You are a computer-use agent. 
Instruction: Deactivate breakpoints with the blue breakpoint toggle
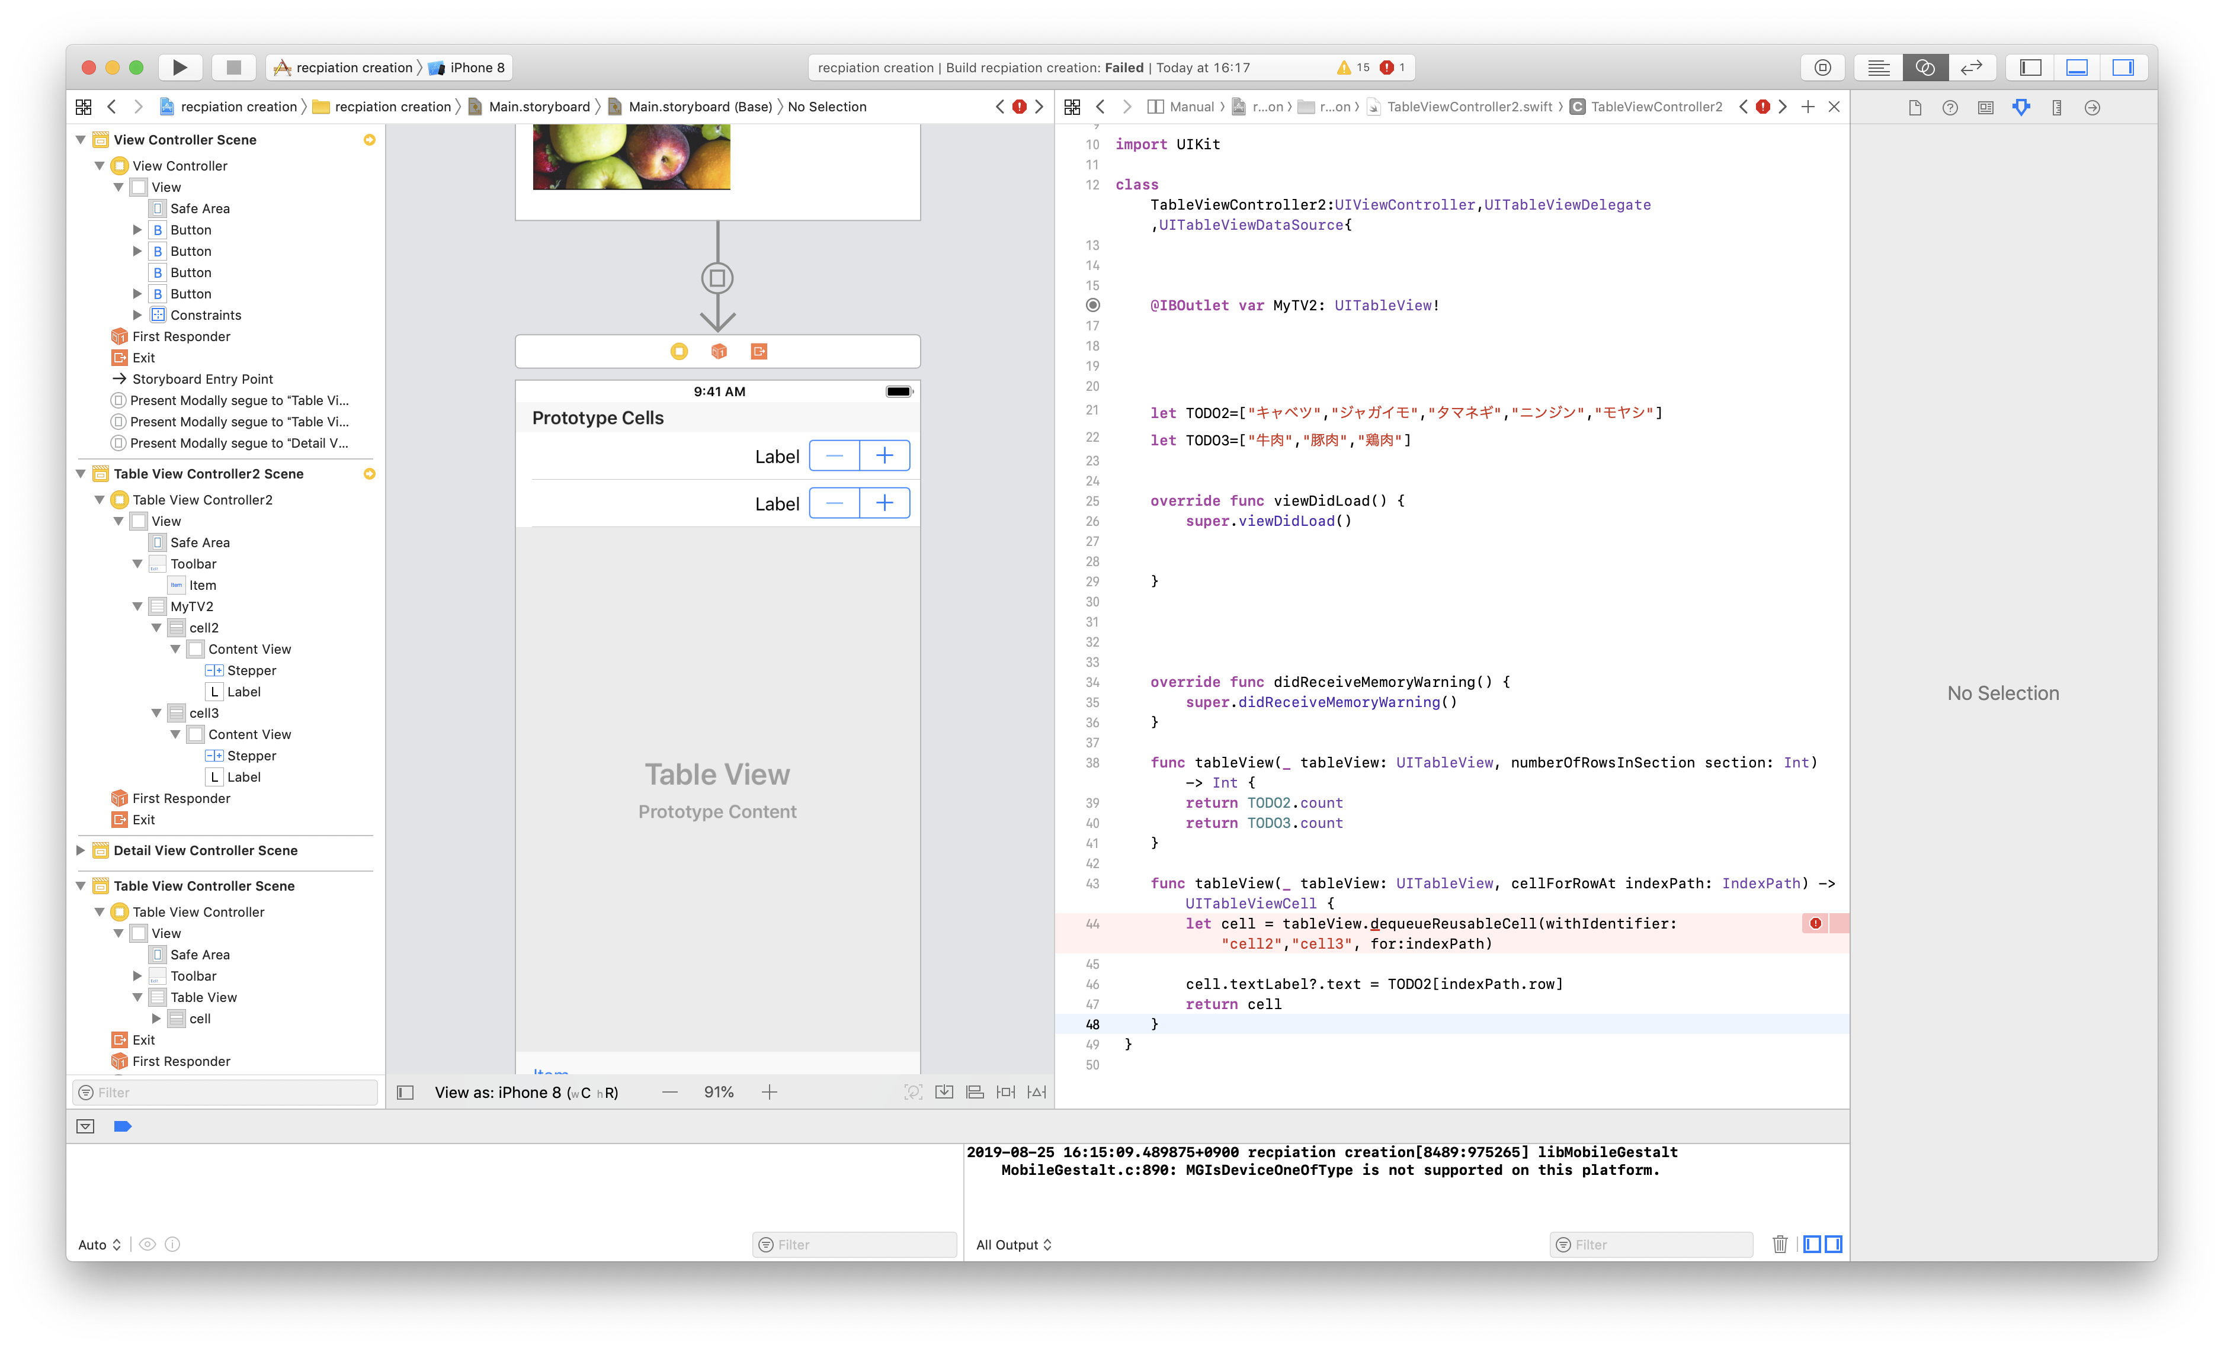coord(122,1126)
